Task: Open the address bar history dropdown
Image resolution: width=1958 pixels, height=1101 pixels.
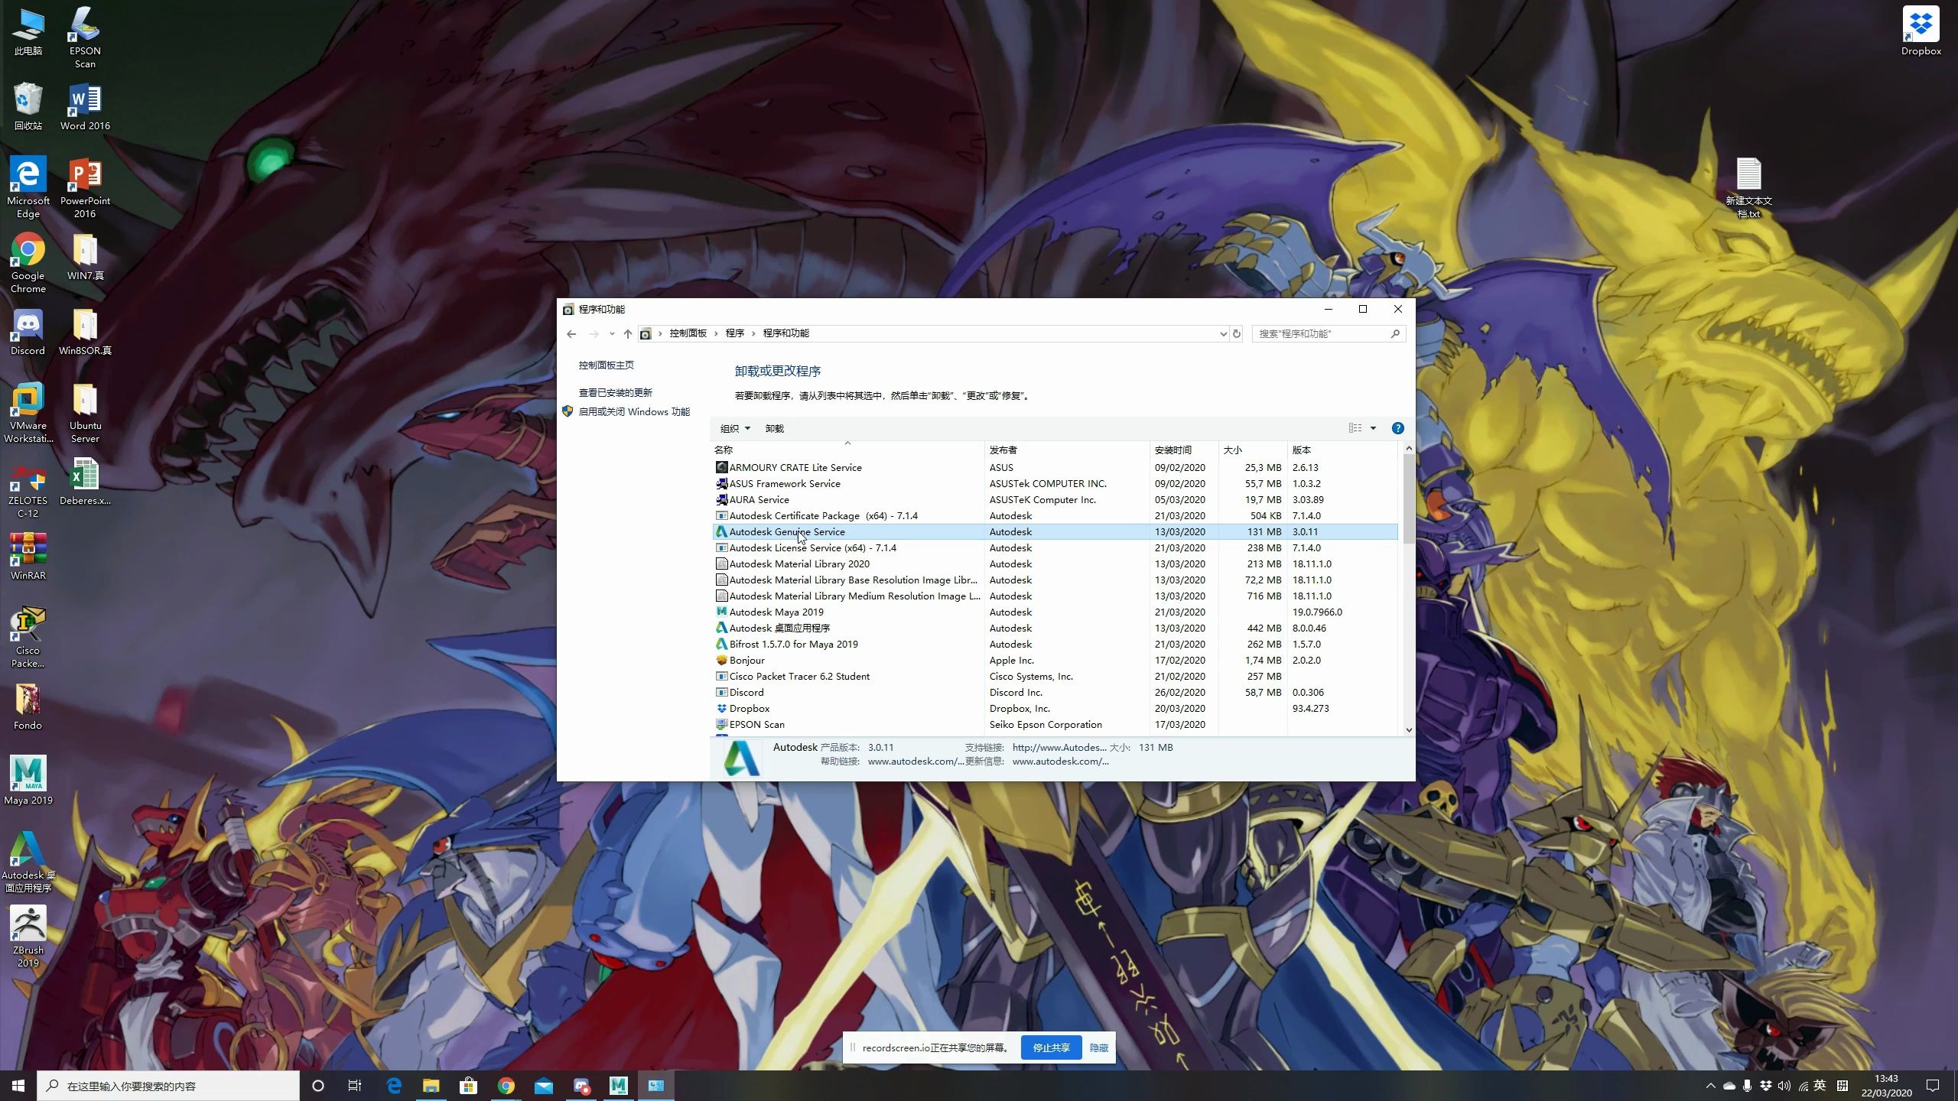Action: 1222,333
